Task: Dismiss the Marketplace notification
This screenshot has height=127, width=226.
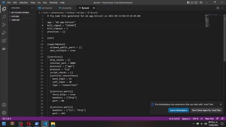Action: pyautogui.click(x=221, y=104)
